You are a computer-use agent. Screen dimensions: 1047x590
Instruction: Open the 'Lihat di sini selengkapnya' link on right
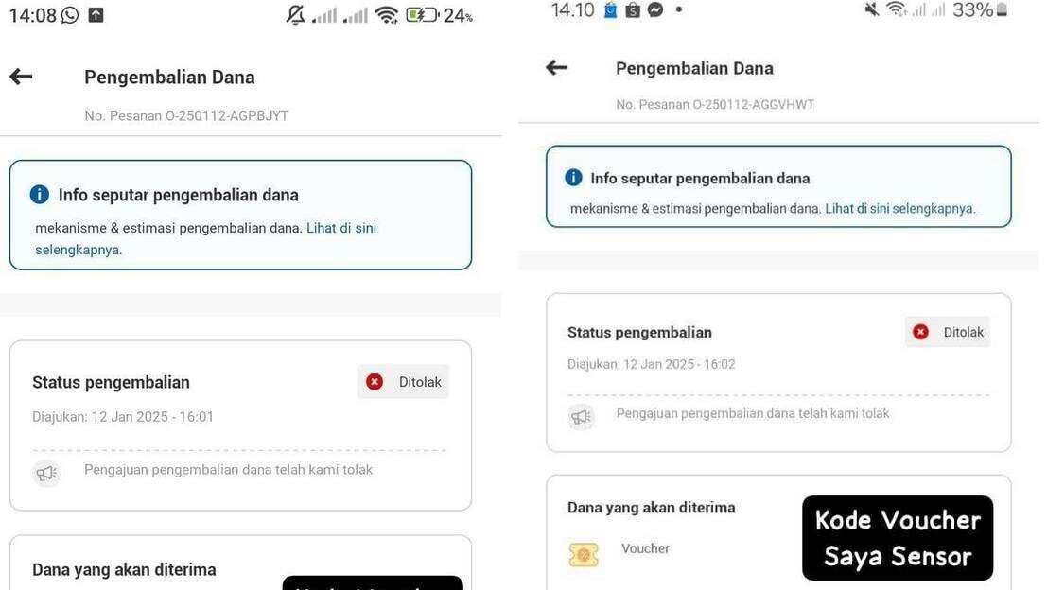[900, 208]
